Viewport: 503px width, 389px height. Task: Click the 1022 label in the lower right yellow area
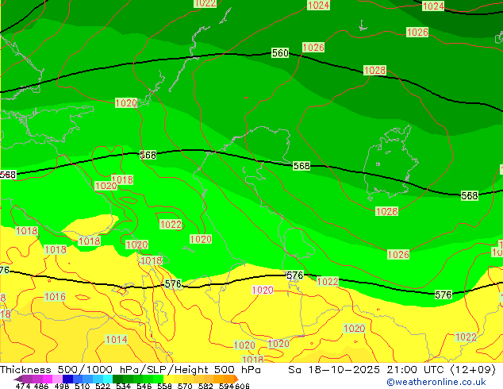tap(466, 337)
